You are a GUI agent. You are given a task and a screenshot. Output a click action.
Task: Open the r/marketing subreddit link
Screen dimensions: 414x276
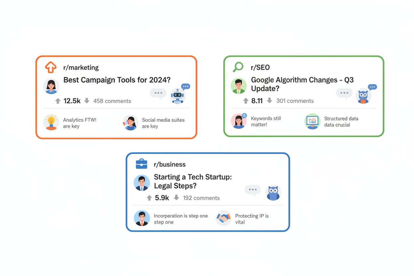point(81,68)
